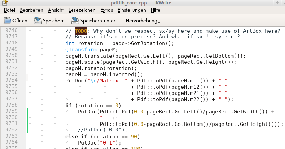
Task: Click the "\n/Matrix [" string literal
Action: pyautogui.click(x=109, y=81)
